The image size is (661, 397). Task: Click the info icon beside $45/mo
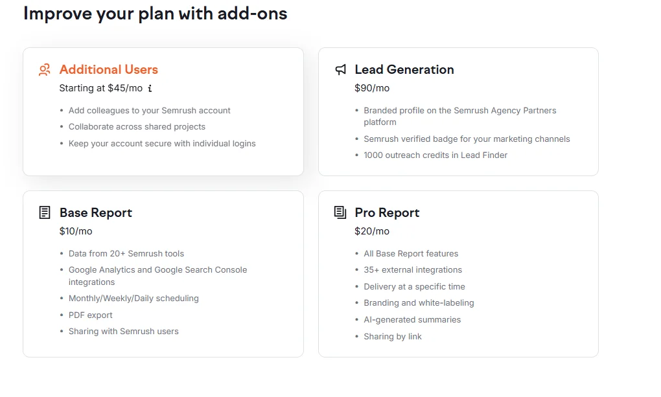coord(150,88)
